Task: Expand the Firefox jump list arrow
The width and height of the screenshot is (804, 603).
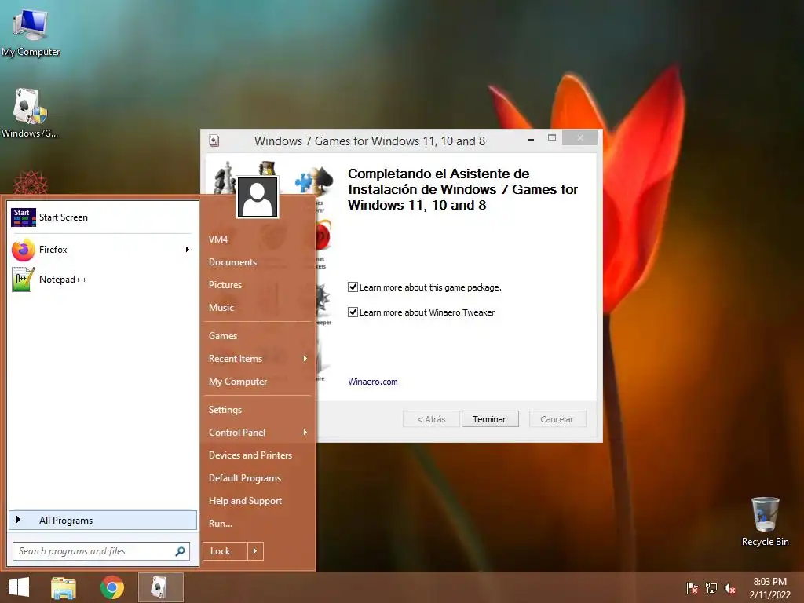Action: 188,249
